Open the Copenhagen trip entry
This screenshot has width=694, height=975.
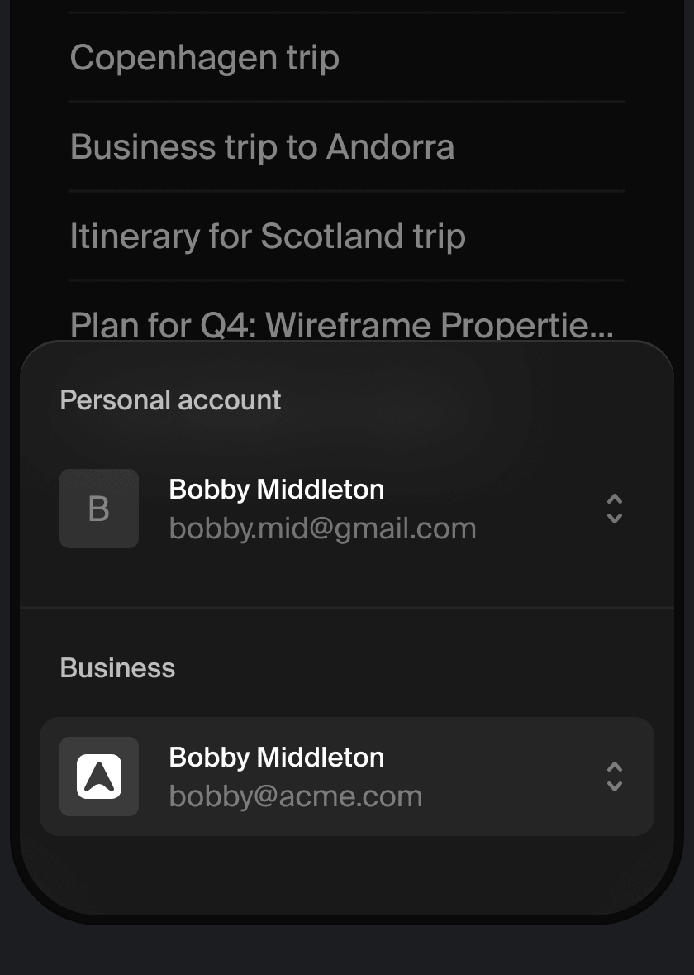coord(205,58)
